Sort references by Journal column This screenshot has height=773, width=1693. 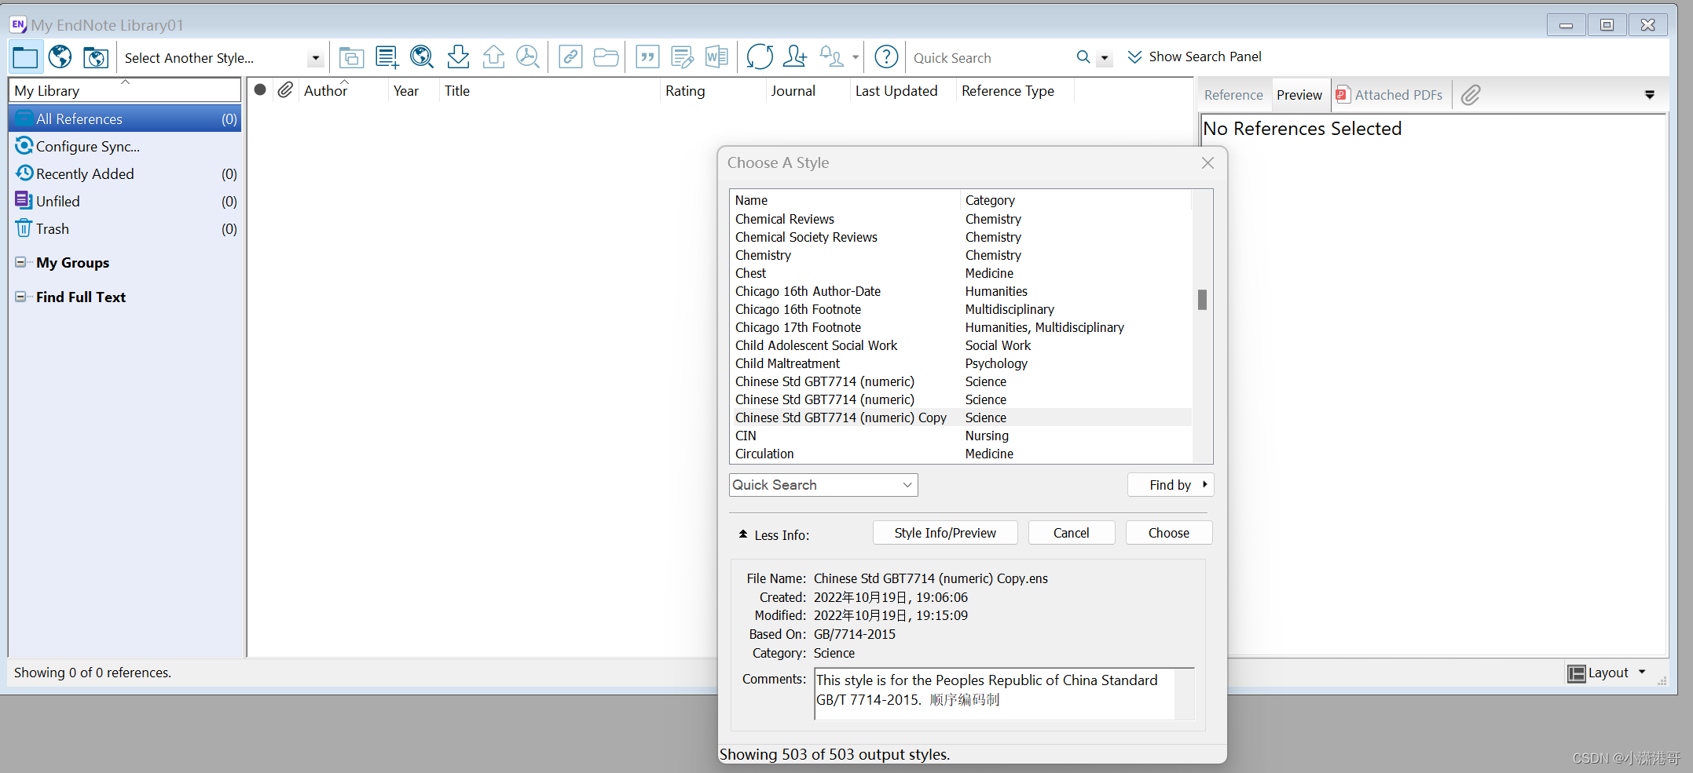pos(808,90)
